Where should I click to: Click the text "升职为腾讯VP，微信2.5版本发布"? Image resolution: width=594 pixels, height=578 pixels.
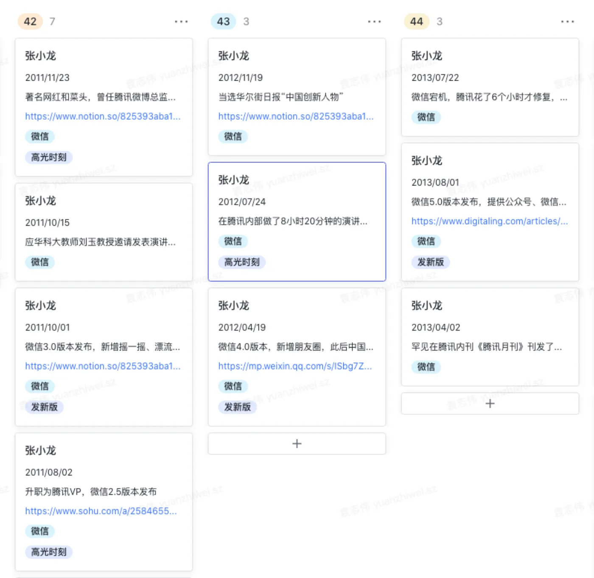point(91,492)
